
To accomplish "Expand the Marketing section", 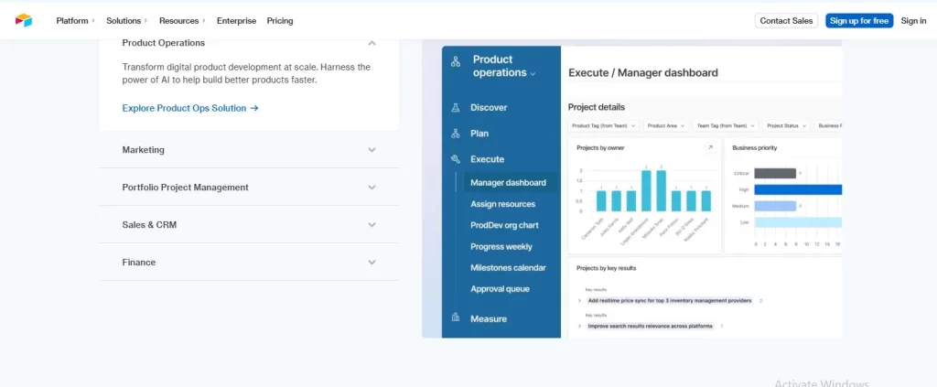I will click(372, 150).
